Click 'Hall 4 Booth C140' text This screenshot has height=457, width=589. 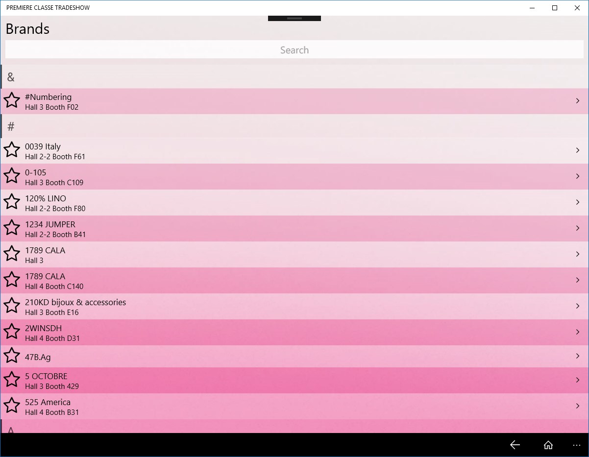[54, 286]
